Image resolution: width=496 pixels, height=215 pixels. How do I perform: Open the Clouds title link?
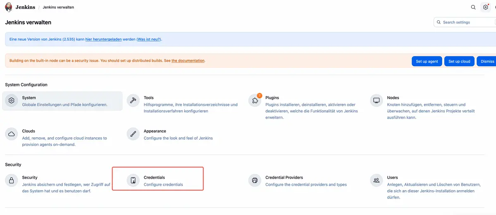pos(29,131)
